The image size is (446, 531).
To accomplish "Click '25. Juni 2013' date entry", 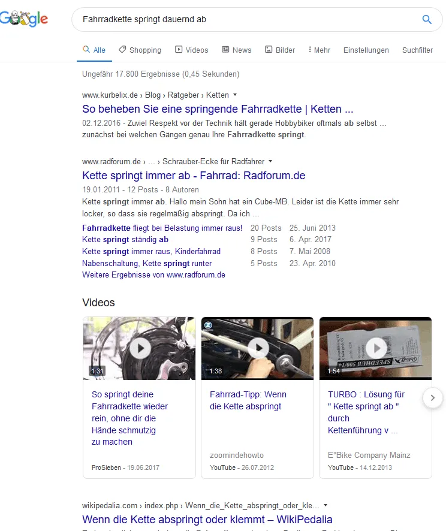I will coord(312,228).
